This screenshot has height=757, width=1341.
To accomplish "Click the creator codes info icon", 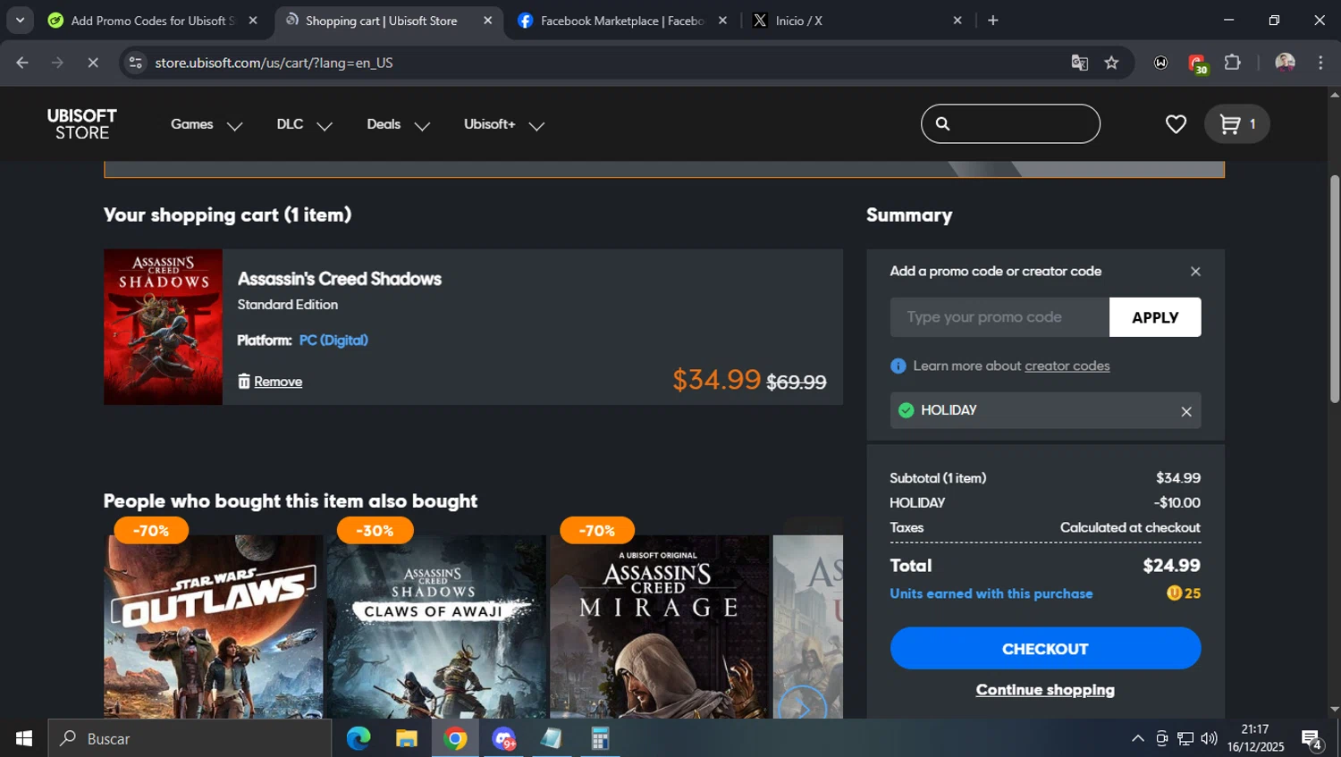I will click(x=898, y=366).
